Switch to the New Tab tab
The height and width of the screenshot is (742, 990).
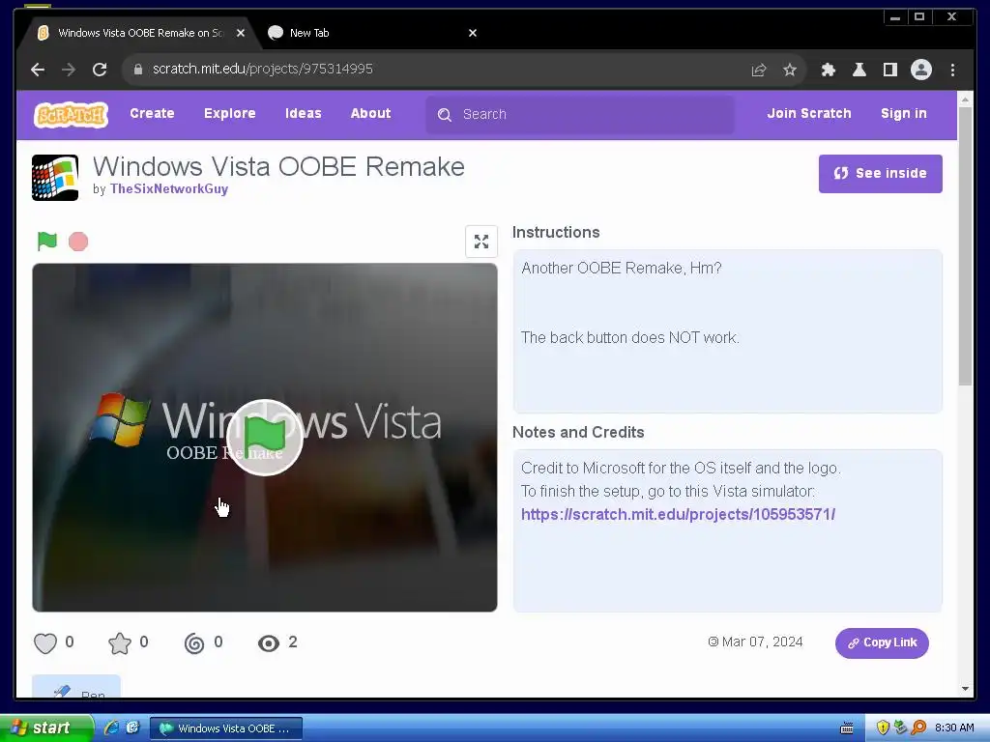click(372, 33)
